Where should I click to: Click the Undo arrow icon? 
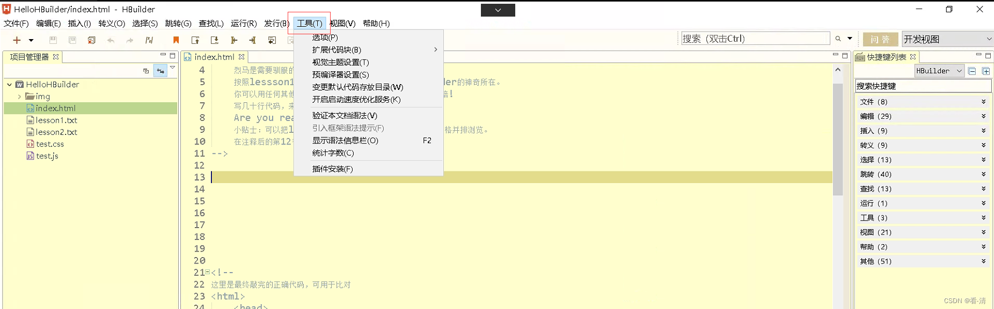pos(111,40)
